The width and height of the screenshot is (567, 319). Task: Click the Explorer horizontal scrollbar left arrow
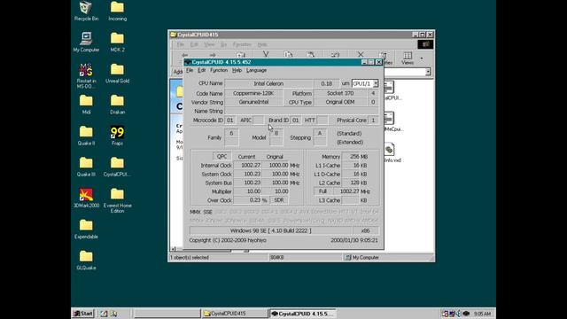point(174,249)
